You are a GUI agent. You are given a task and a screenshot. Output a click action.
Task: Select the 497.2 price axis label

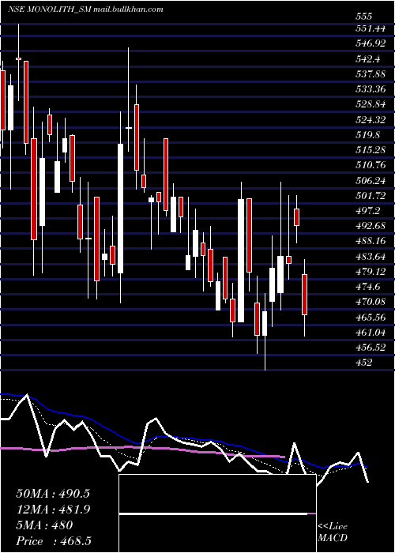coord(367,211)
